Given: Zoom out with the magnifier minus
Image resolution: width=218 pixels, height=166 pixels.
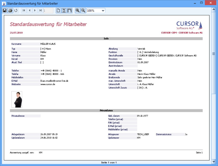Looking at the screenshot, I should click(83, 11).
